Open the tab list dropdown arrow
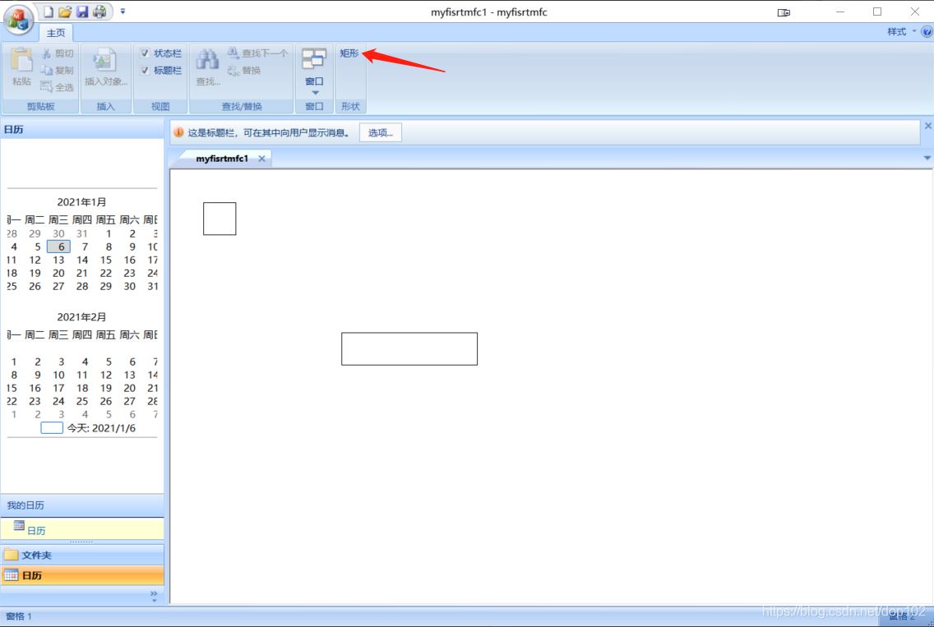The image size is (934, 627). click(x=927, y=158)
